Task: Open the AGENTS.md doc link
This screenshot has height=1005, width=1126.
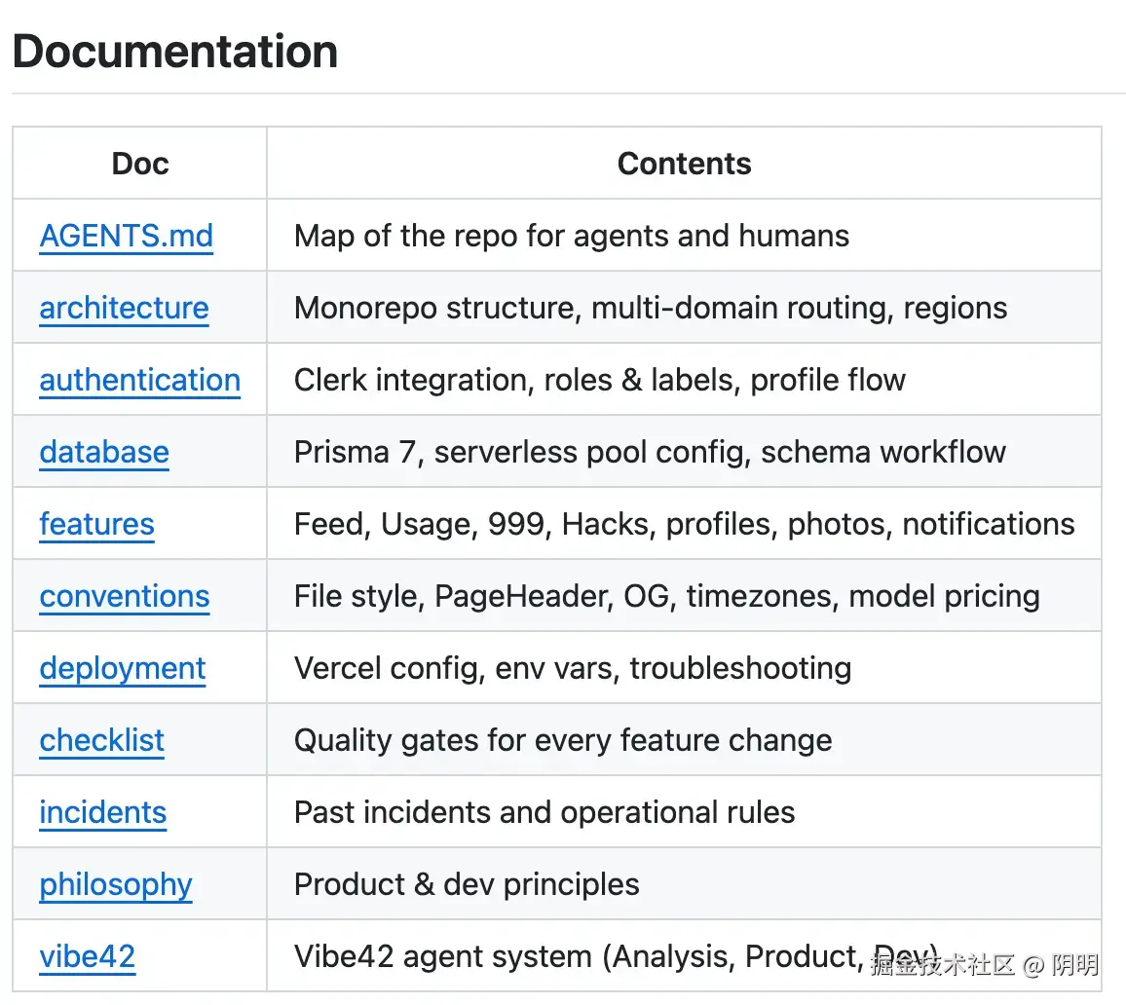Action: coord(126,236)
